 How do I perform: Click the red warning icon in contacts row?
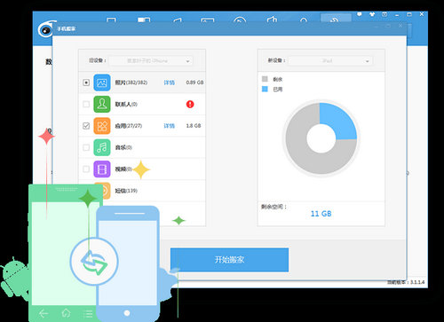coord(190,104)
